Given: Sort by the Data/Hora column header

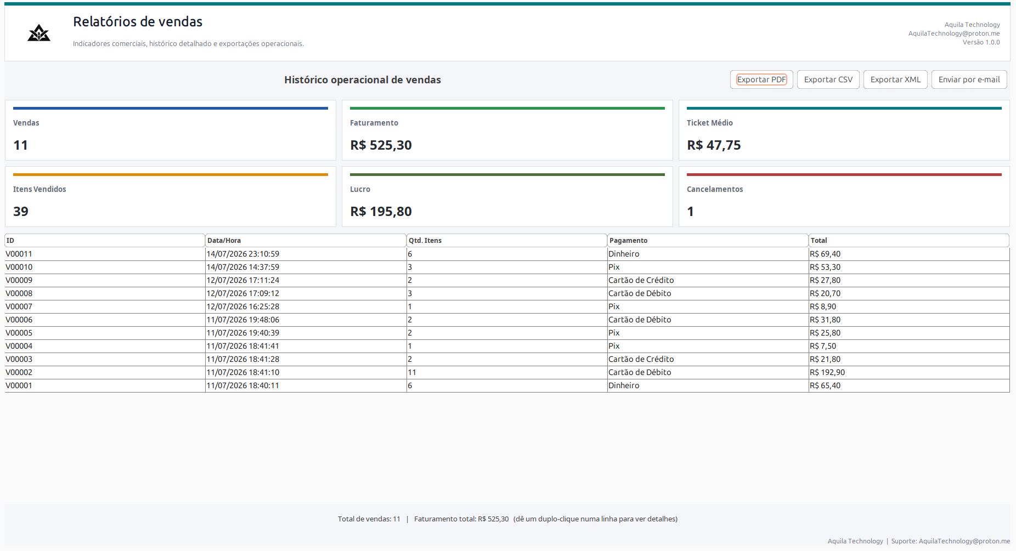Looking at the screenshot, I should (306, 241).
